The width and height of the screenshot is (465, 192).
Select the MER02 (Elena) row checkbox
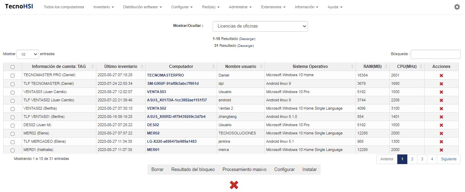click(x=13, y=133)
